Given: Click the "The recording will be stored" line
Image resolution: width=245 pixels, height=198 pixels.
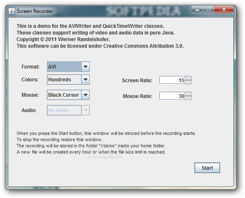Looking at the screenshot, I should pos(91,146).
